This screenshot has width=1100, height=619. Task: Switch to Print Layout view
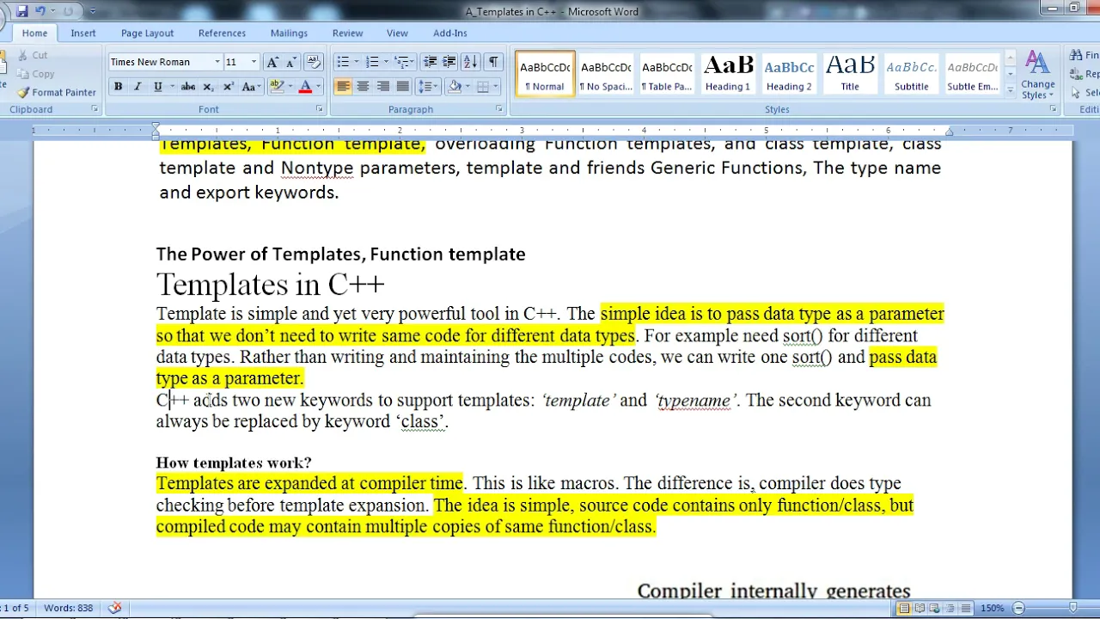pyautogui.click(x=904, y=608)
